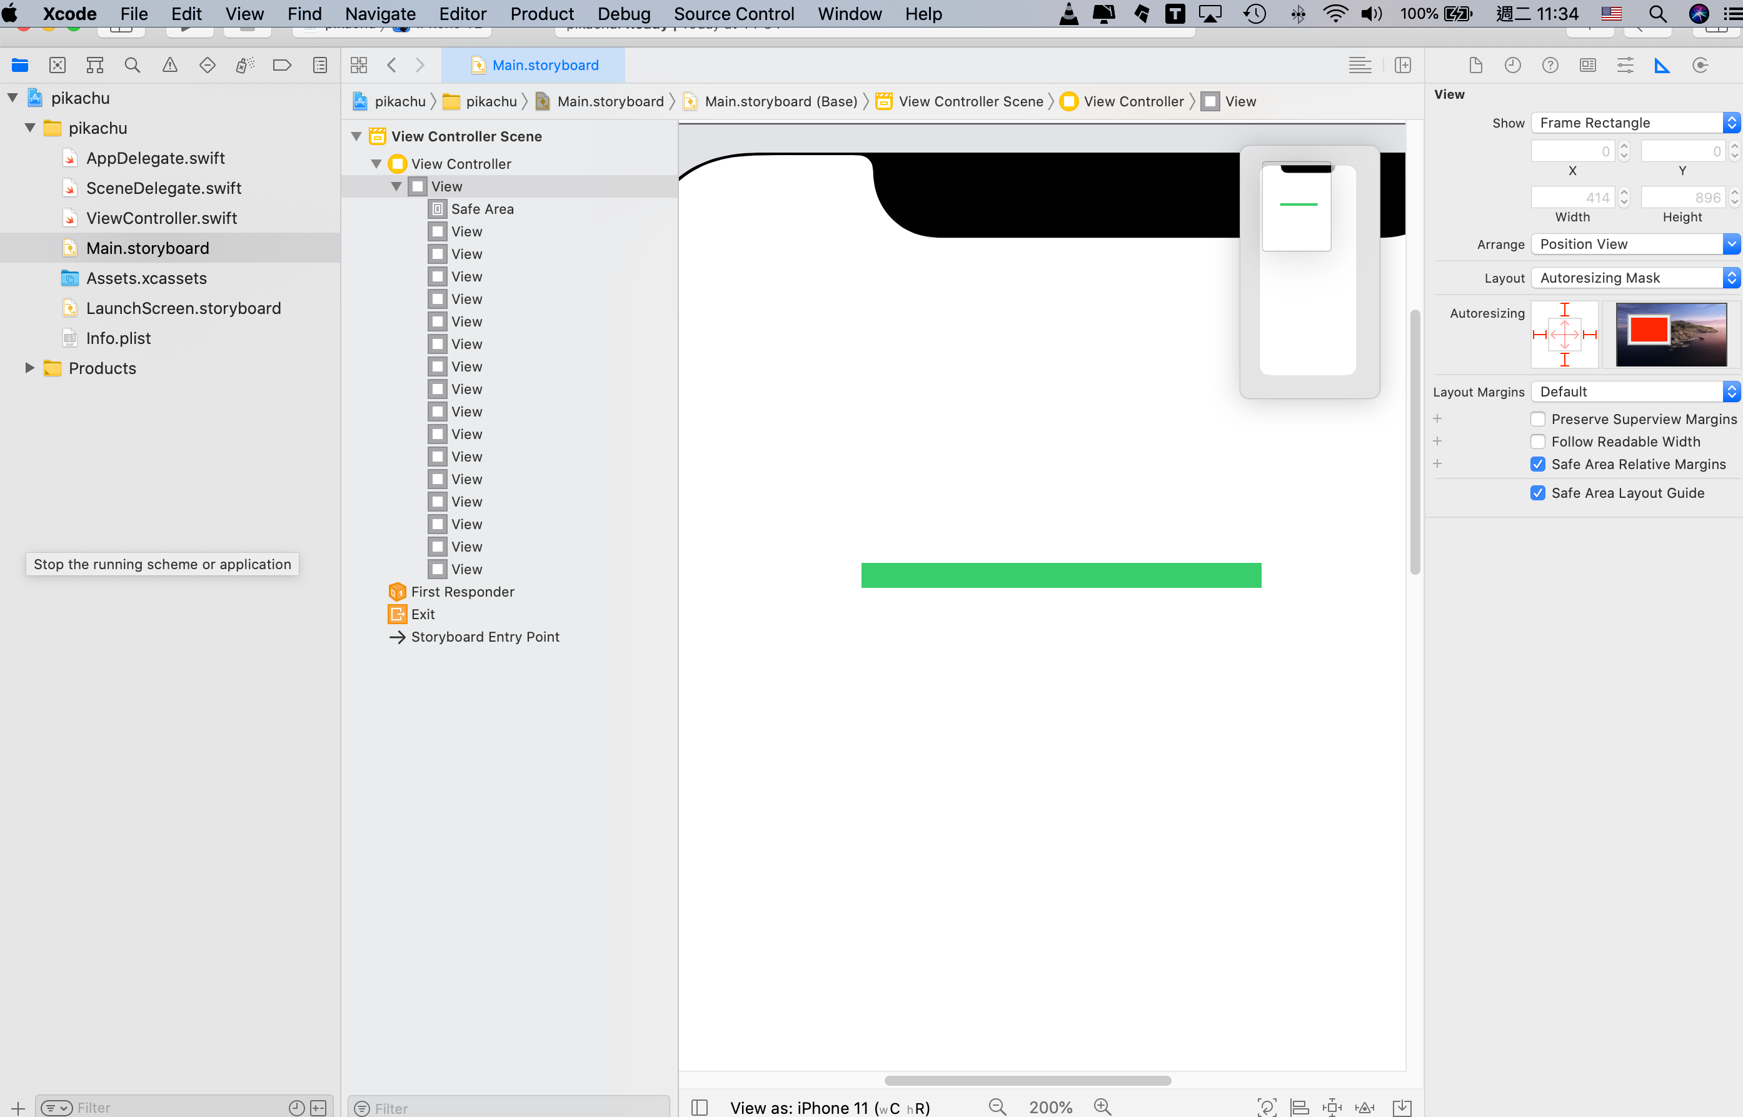1743x1117 pixels.
Task: Open the Connections inspector icon
Action: click(x=1699, y=65)
